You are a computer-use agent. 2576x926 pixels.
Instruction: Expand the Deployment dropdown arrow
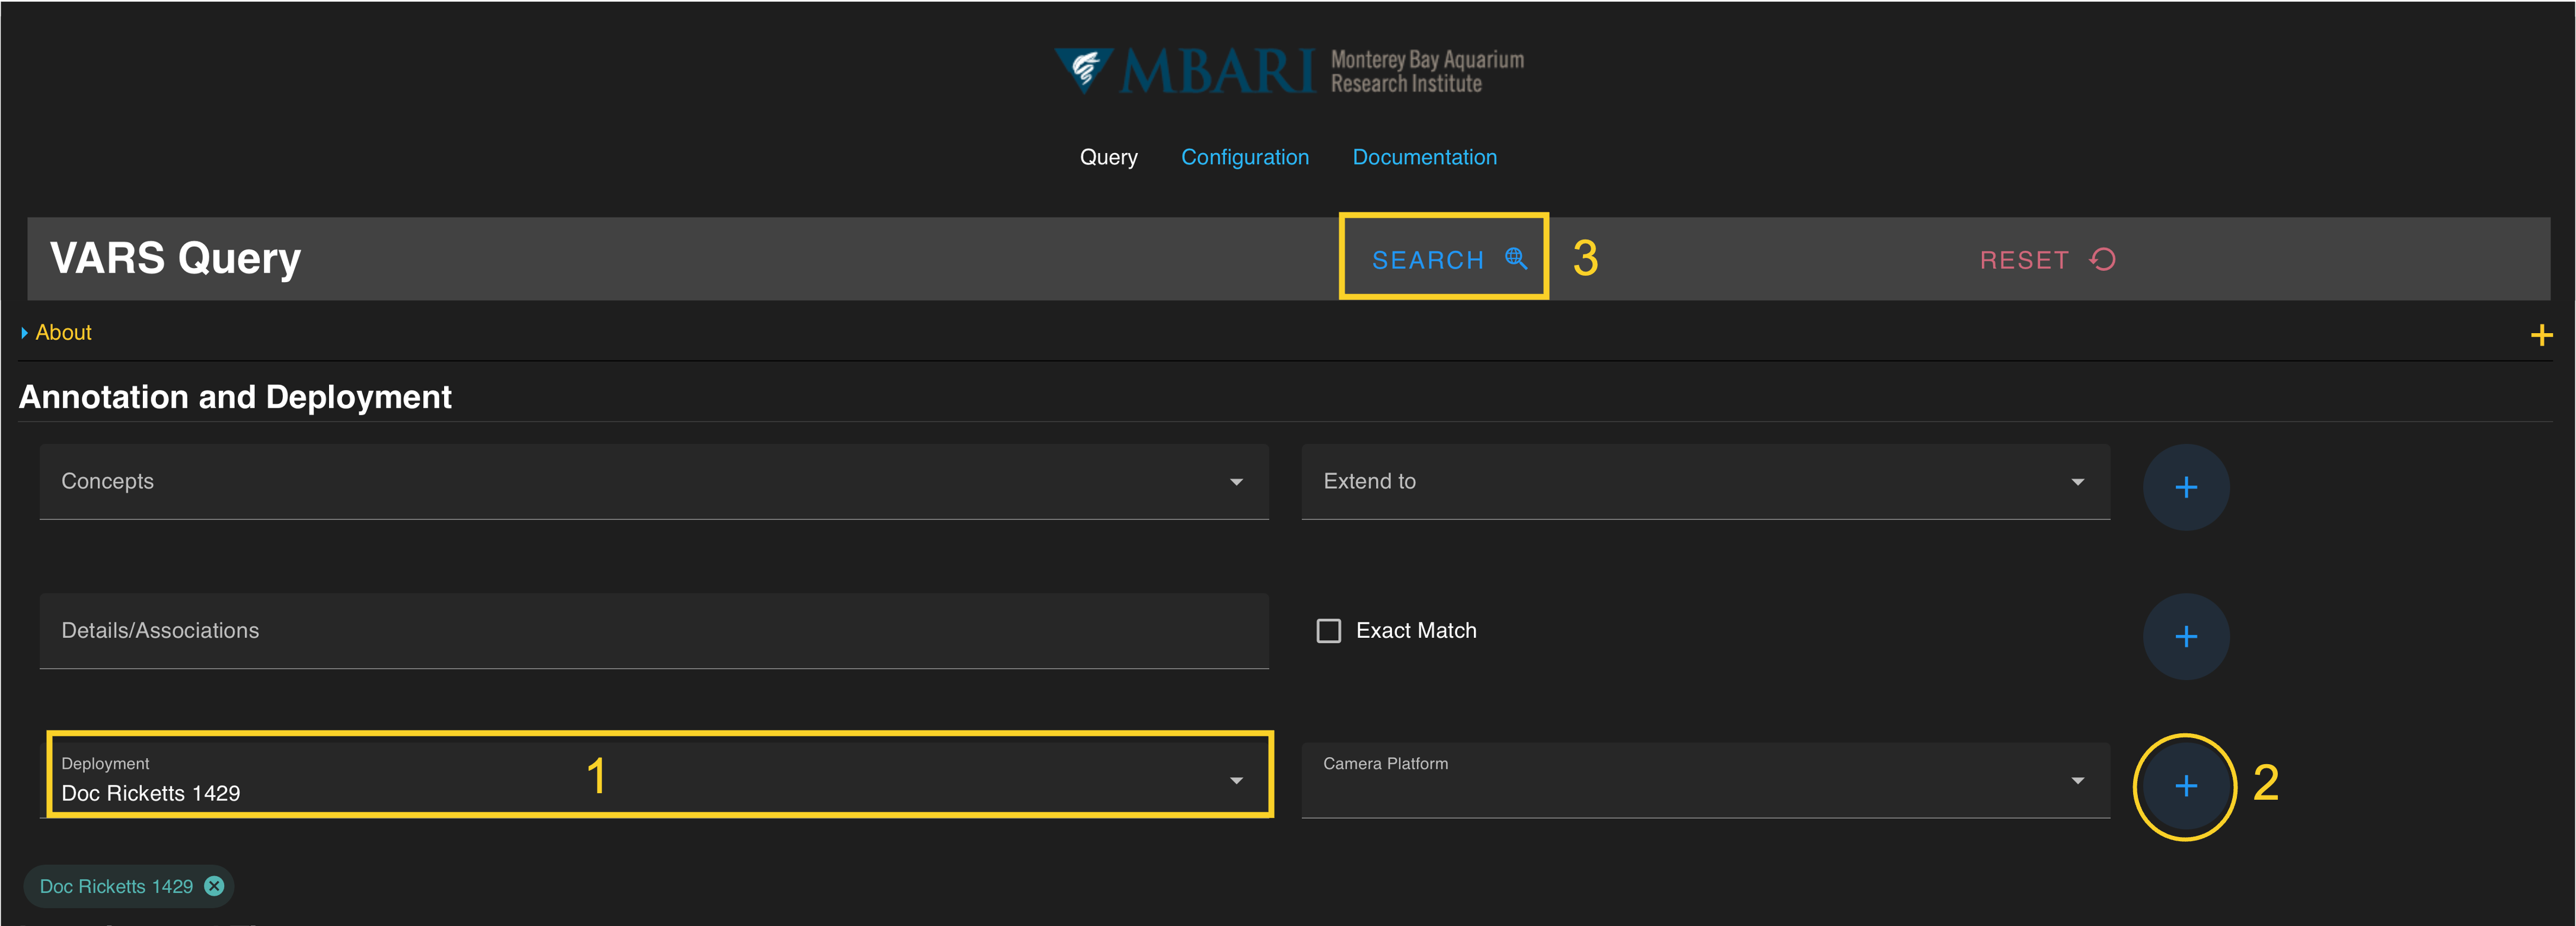tap(1236, 780)
